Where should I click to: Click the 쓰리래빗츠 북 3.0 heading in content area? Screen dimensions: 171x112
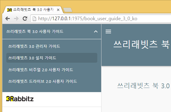144,86
